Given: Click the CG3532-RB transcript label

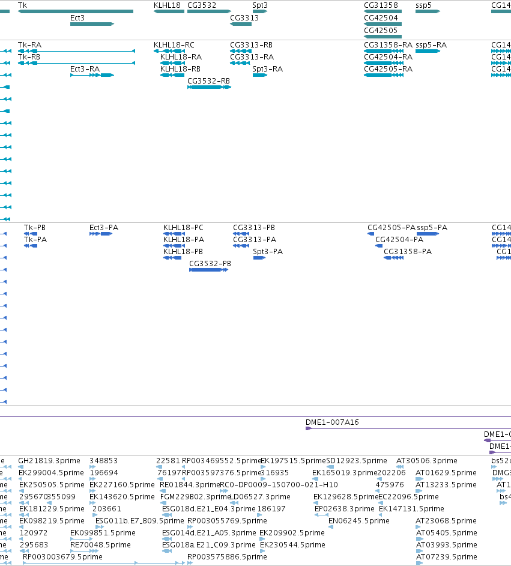Looking at the screenshot, I should click(209, 81).
